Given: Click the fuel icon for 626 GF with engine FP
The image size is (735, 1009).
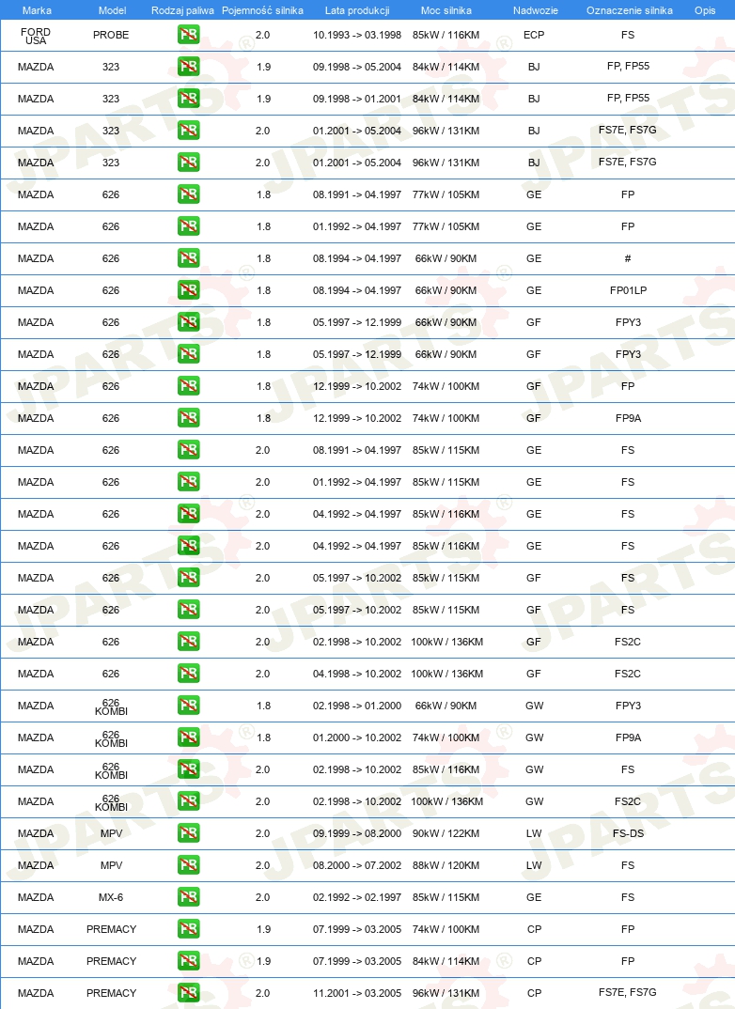Looking at the screenshot, I should pyautogui.click(x=189, y=386).
